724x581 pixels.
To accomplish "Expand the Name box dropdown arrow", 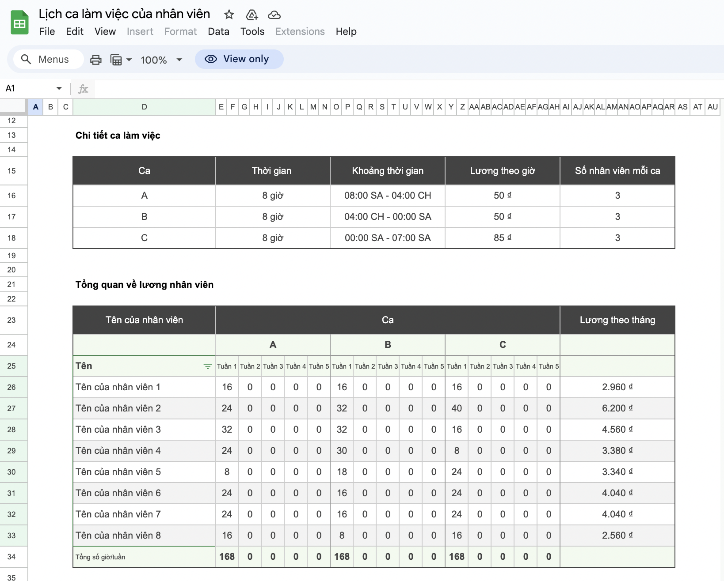I will tap(59, 88).
